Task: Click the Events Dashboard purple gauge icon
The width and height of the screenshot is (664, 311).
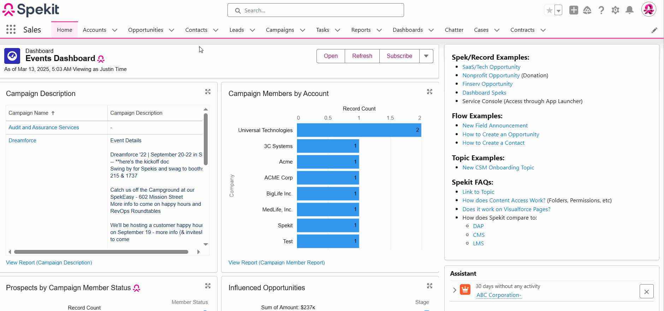Action: pyautogui.click(x=12, y=56)
